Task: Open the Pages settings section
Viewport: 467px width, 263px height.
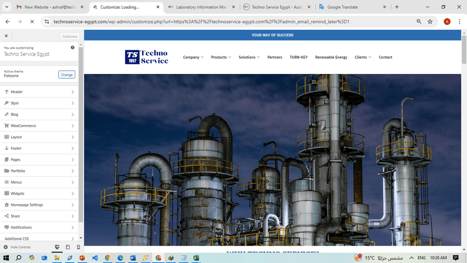Action: coord(39,160)
